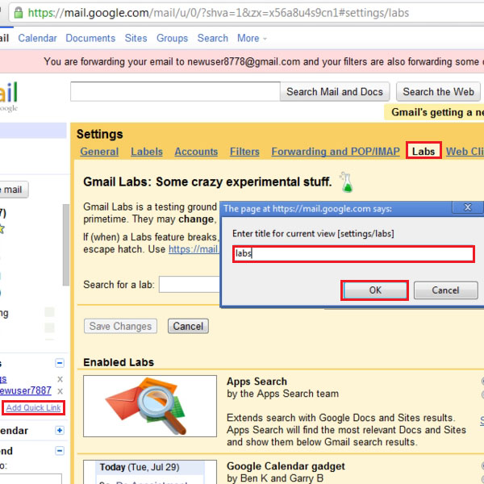The width and height of the screenshot is (484, 484).
Task: Focus the main mail search field
Action: pos(175,92)
